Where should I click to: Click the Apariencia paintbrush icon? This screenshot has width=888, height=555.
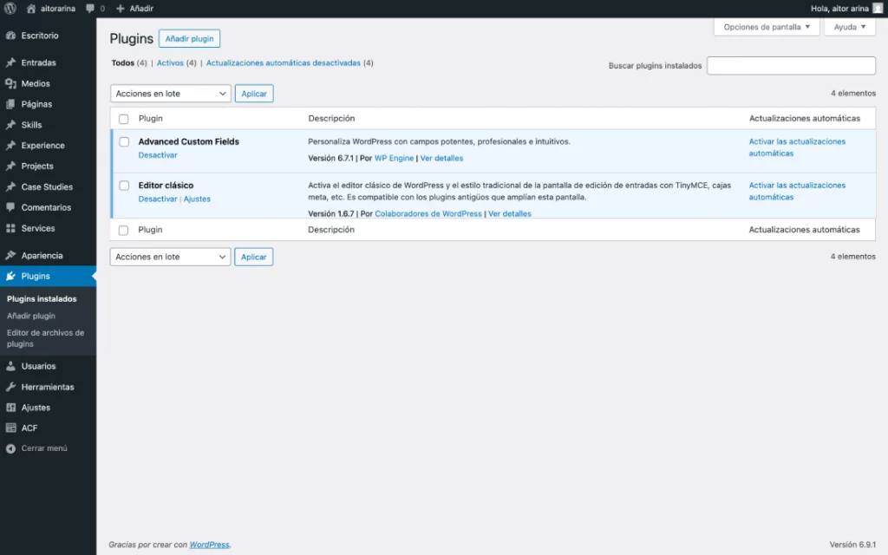(x=10, y=255)
